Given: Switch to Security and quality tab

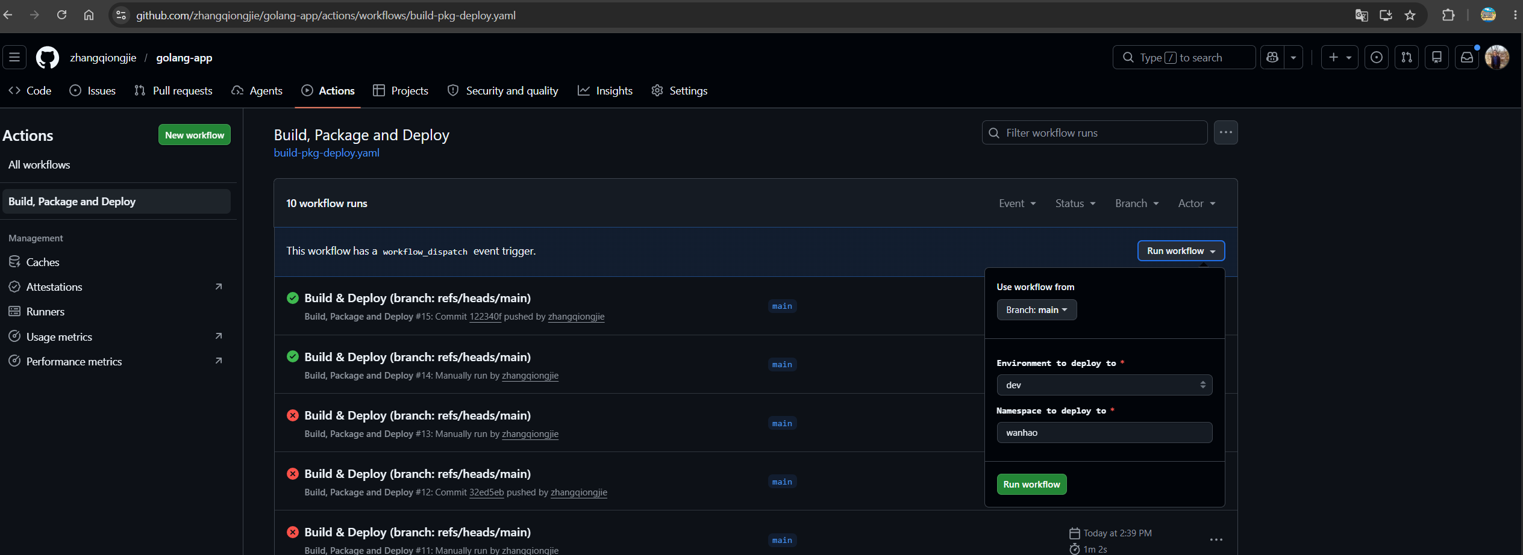Looking at the screenshot, I should click(x=503, y=91).
